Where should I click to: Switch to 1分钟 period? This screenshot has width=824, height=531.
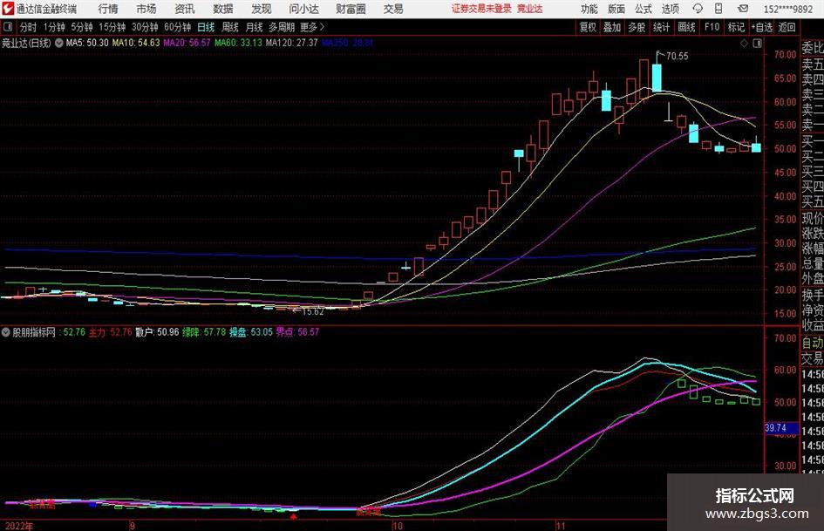pyautogui.click(x=54, y=27)
